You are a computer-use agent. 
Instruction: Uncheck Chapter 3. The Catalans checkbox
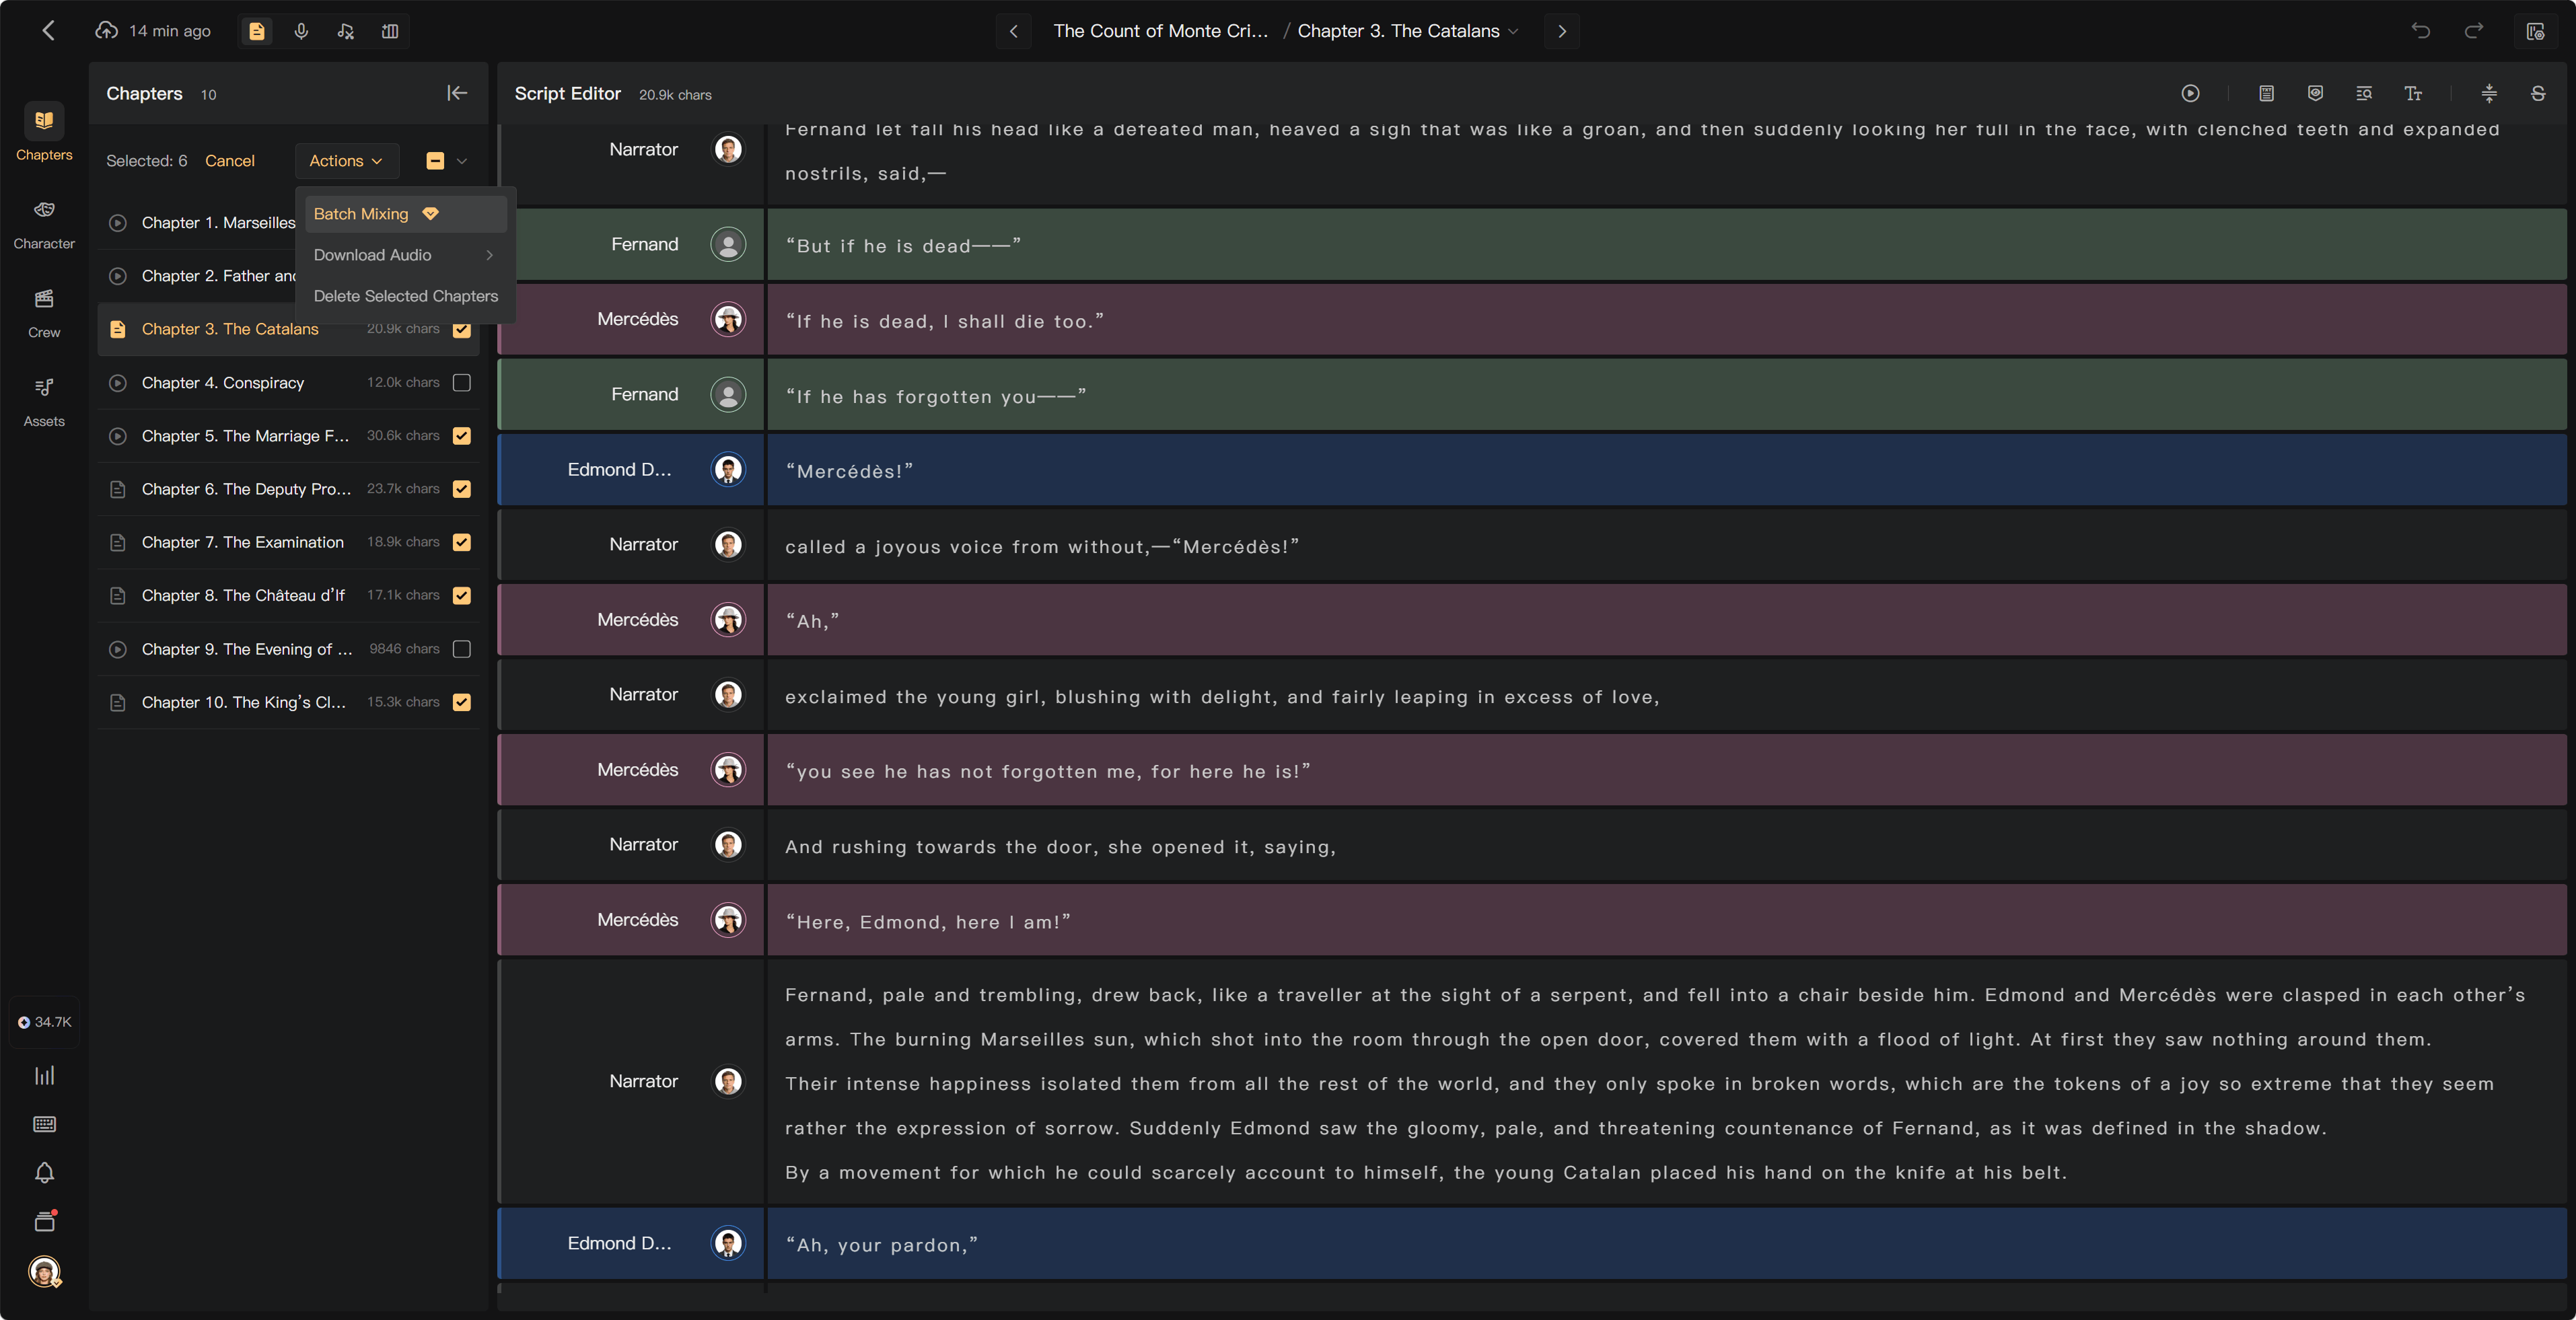pyautogui.click(x=461, y=329)
